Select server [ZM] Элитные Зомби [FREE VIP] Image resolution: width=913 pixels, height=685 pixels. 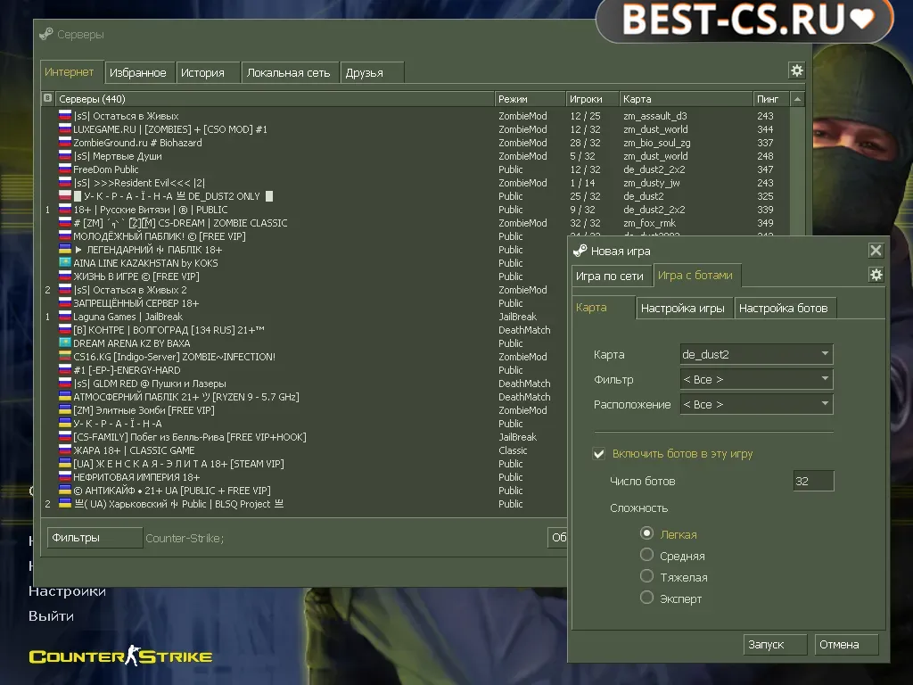pos(304,410)
